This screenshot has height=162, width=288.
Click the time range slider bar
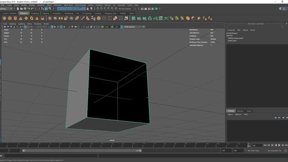(82, 151)
